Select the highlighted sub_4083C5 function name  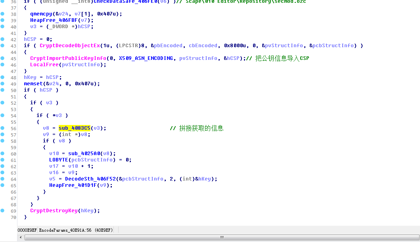click(x=75, y=128)
